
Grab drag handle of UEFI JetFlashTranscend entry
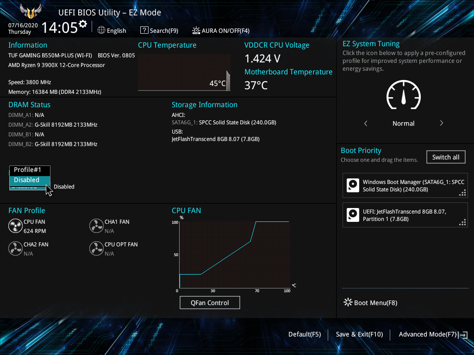click(x=462, y=222)
